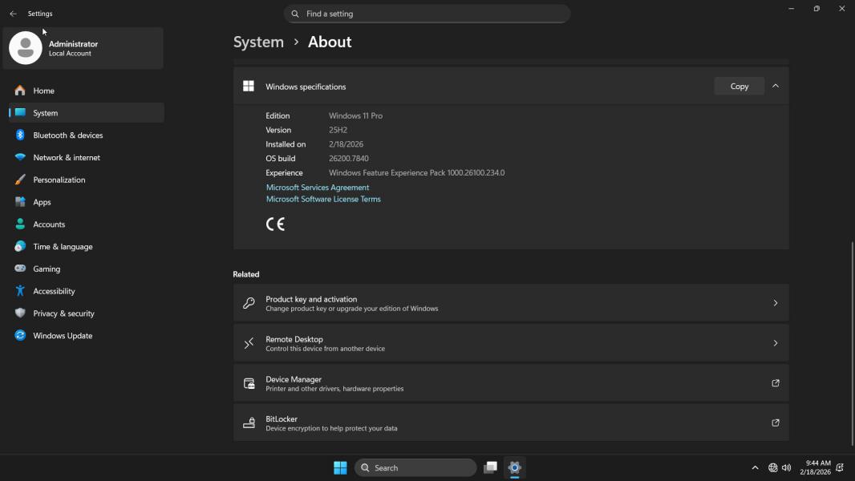Screen dimensions: 855x481
Task: Copy the Windows specifications
Action: [739, 86]
